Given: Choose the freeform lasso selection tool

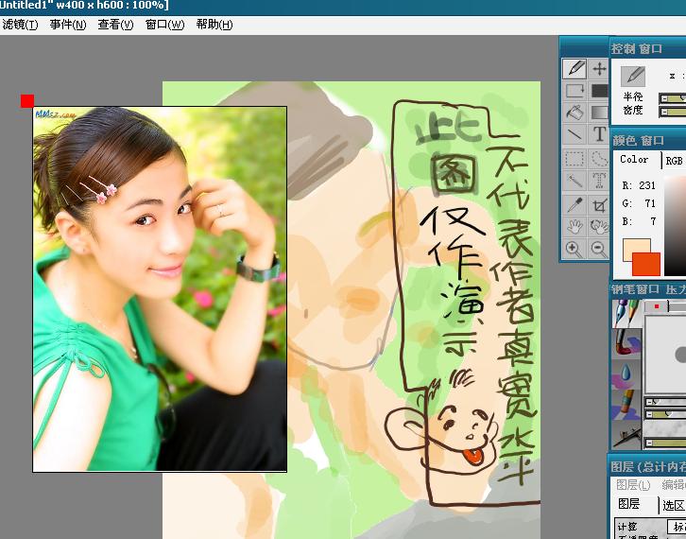Looking at the screenshot, I should pyautogui.click(x=599, y=158).
